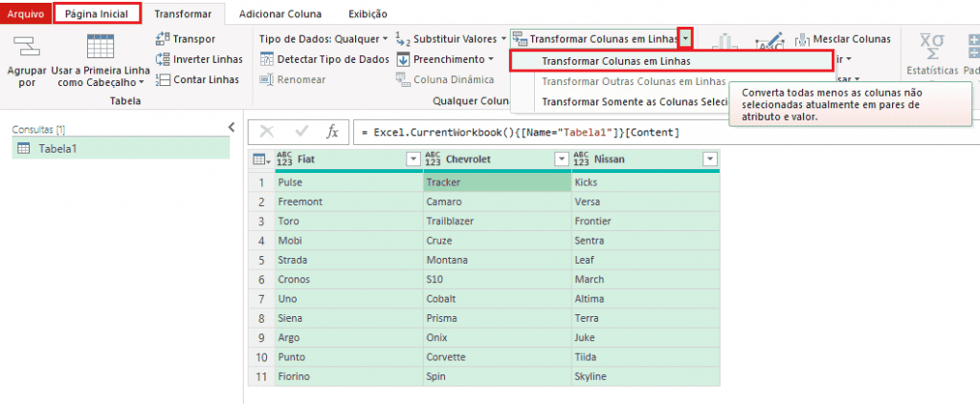This screenshot has height=404, width=980.
Task: Click the Estatísticas sigma icon
Action: point(932,46)
